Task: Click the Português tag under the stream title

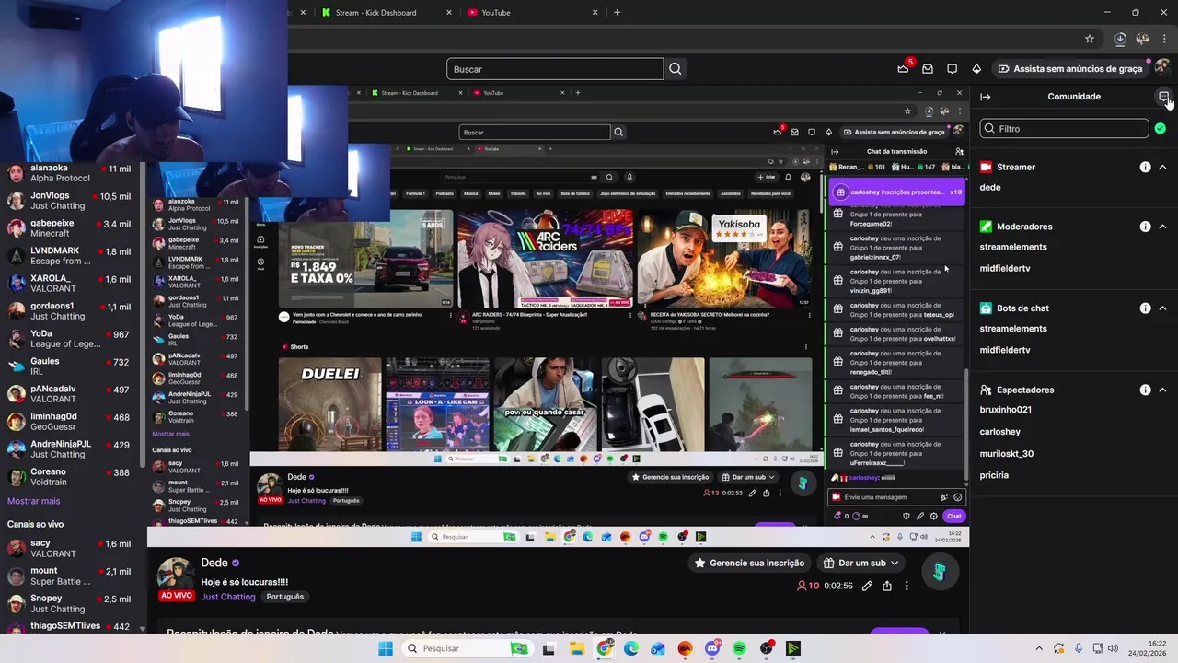Action: pos(284,597)
